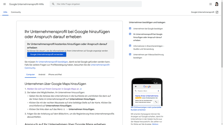Image resolution: width=223 pixels, height=125 pixels.
Task: Click article icon next to Ihr Unternehmensprofil bei Google hinzufügen
Action: [x=130, y=34]
